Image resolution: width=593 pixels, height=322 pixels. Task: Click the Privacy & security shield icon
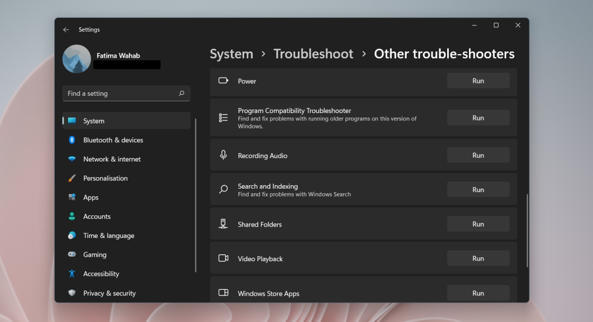(72, 293)
